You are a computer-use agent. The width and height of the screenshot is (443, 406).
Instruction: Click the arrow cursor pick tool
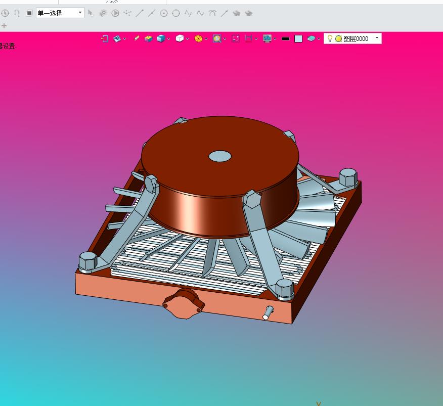[91, 13]
